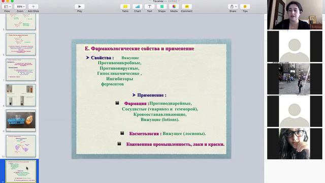
Task: Open the Share menu
Action: [233, 7]
